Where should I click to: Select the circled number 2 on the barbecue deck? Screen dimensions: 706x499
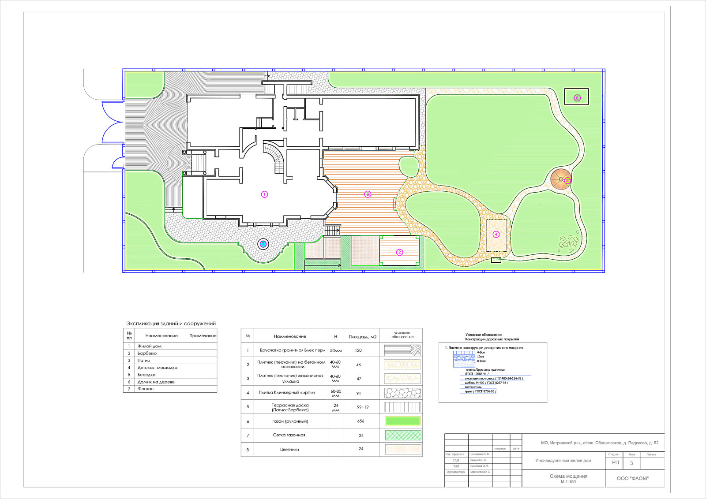399,253
